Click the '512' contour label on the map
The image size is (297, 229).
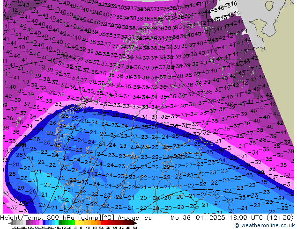164,124
